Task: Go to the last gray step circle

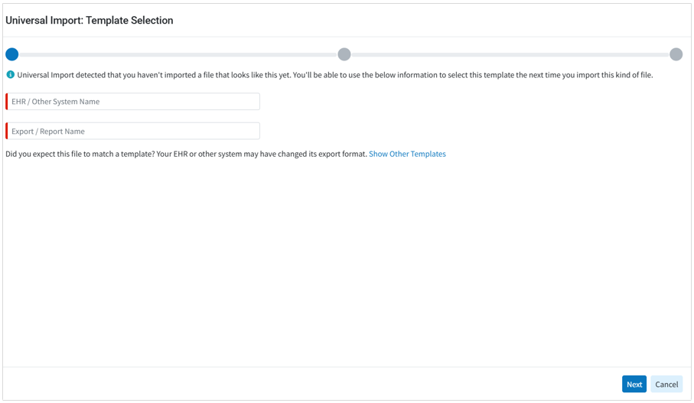Action: pyautogui.click(x=676, y=54)
